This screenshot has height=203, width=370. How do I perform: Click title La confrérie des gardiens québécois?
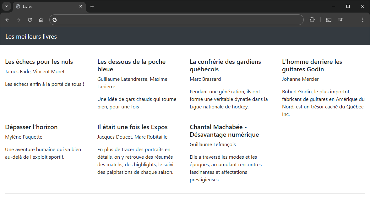click(x=225, y=65)
